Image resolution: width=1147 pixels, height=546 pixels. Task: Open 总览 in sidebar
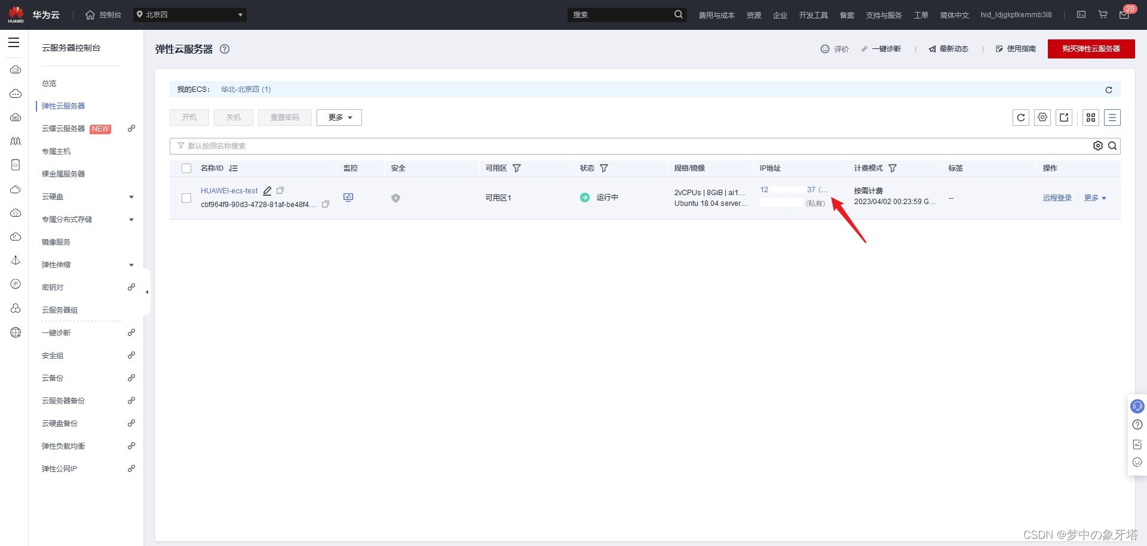click(49, 84)
